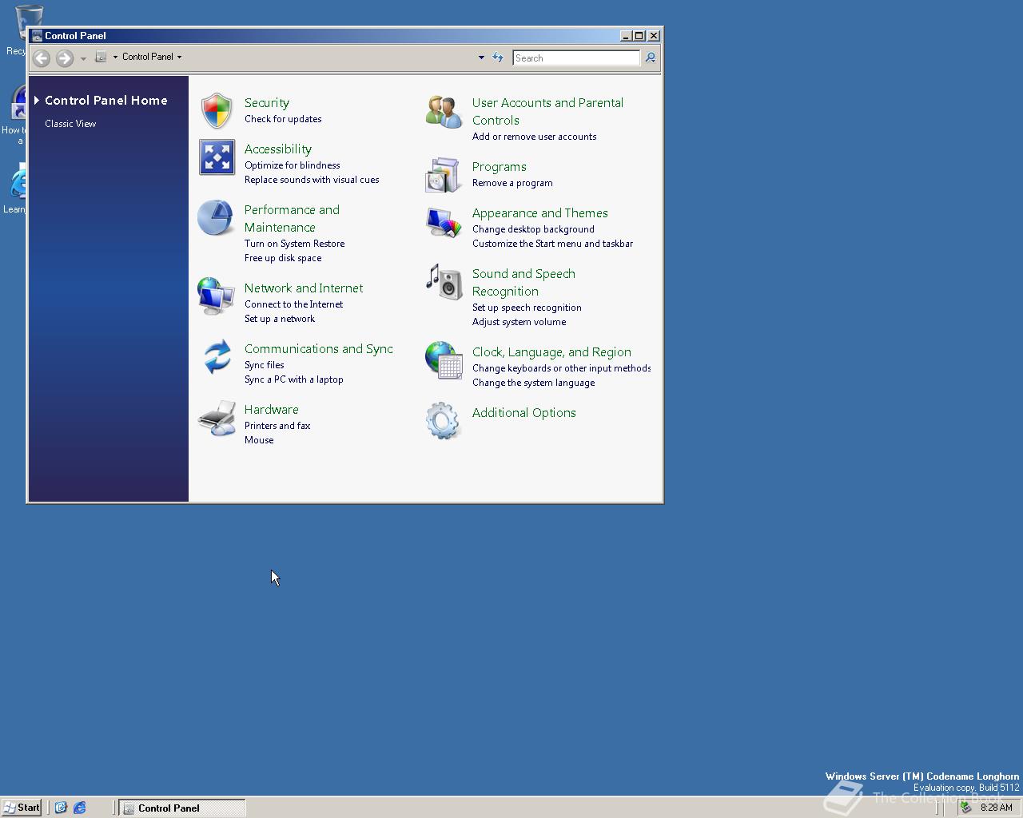
Task: Open Performance and Maintenance link
Action: click(292, 219)
